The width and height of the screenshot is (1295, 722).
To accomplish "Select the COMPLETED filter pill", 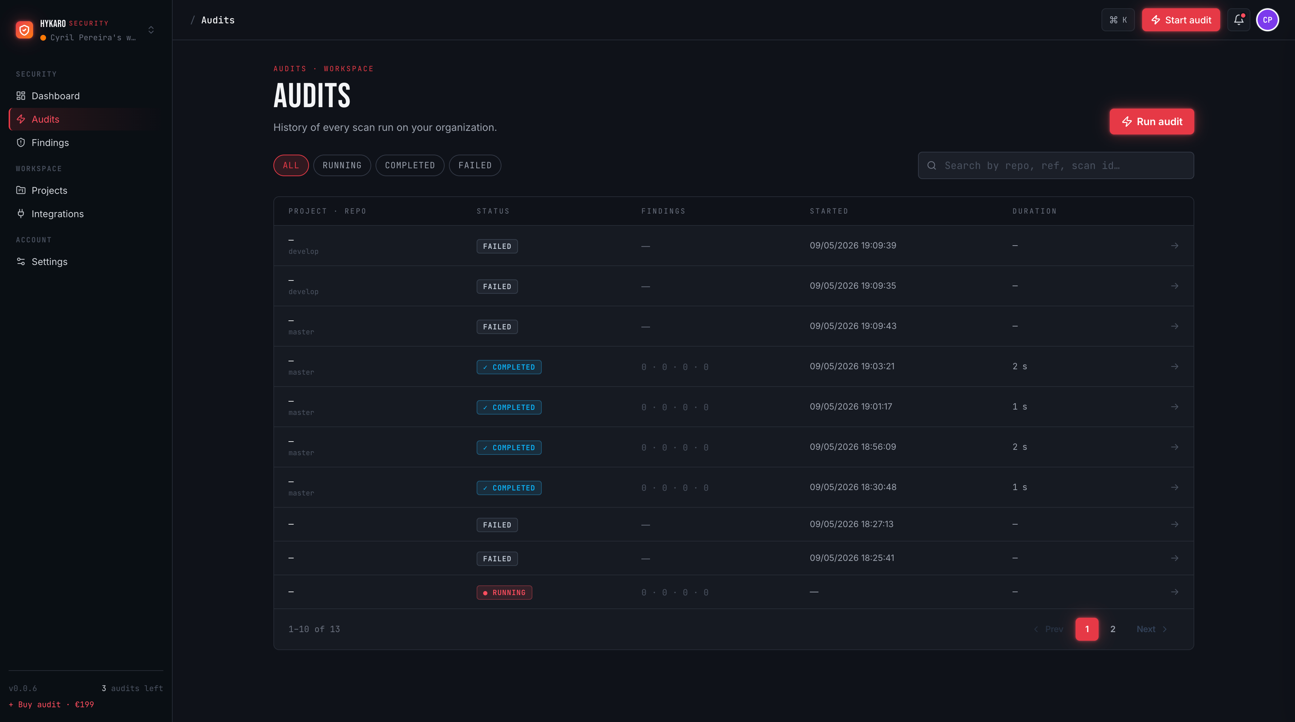I will [x=410, y=165].
